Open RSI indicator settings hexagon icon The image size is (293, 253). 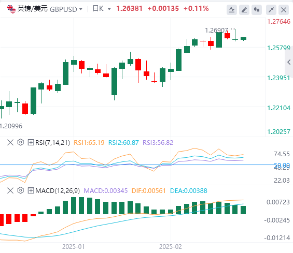[x=21, y=142]
